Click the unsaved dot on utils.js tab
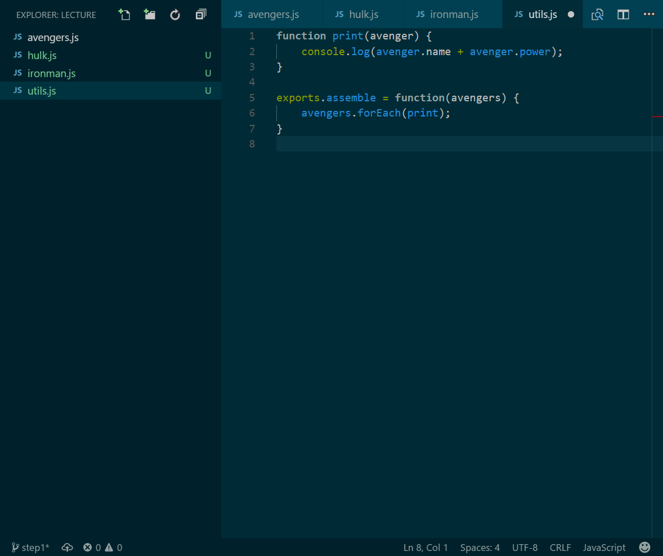This screenshot has height=556, width=663. click(x=571, y=15)
